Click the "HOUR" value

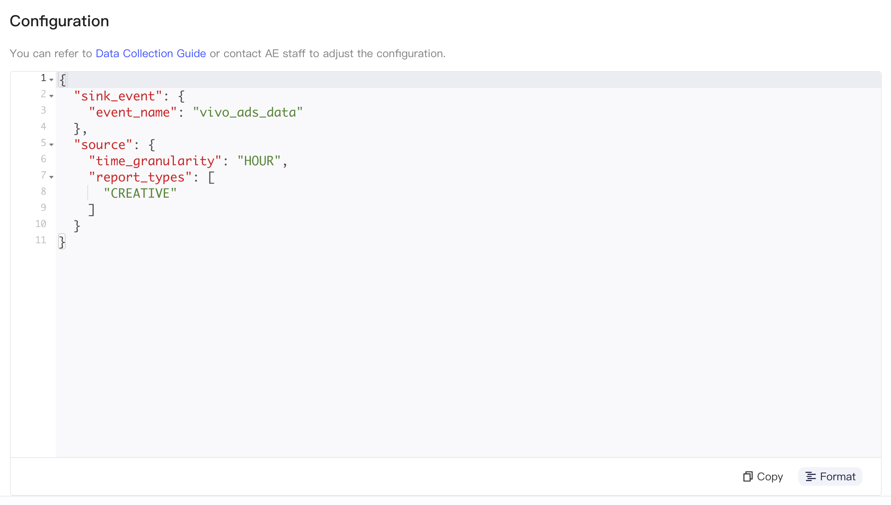click(259, 161)
